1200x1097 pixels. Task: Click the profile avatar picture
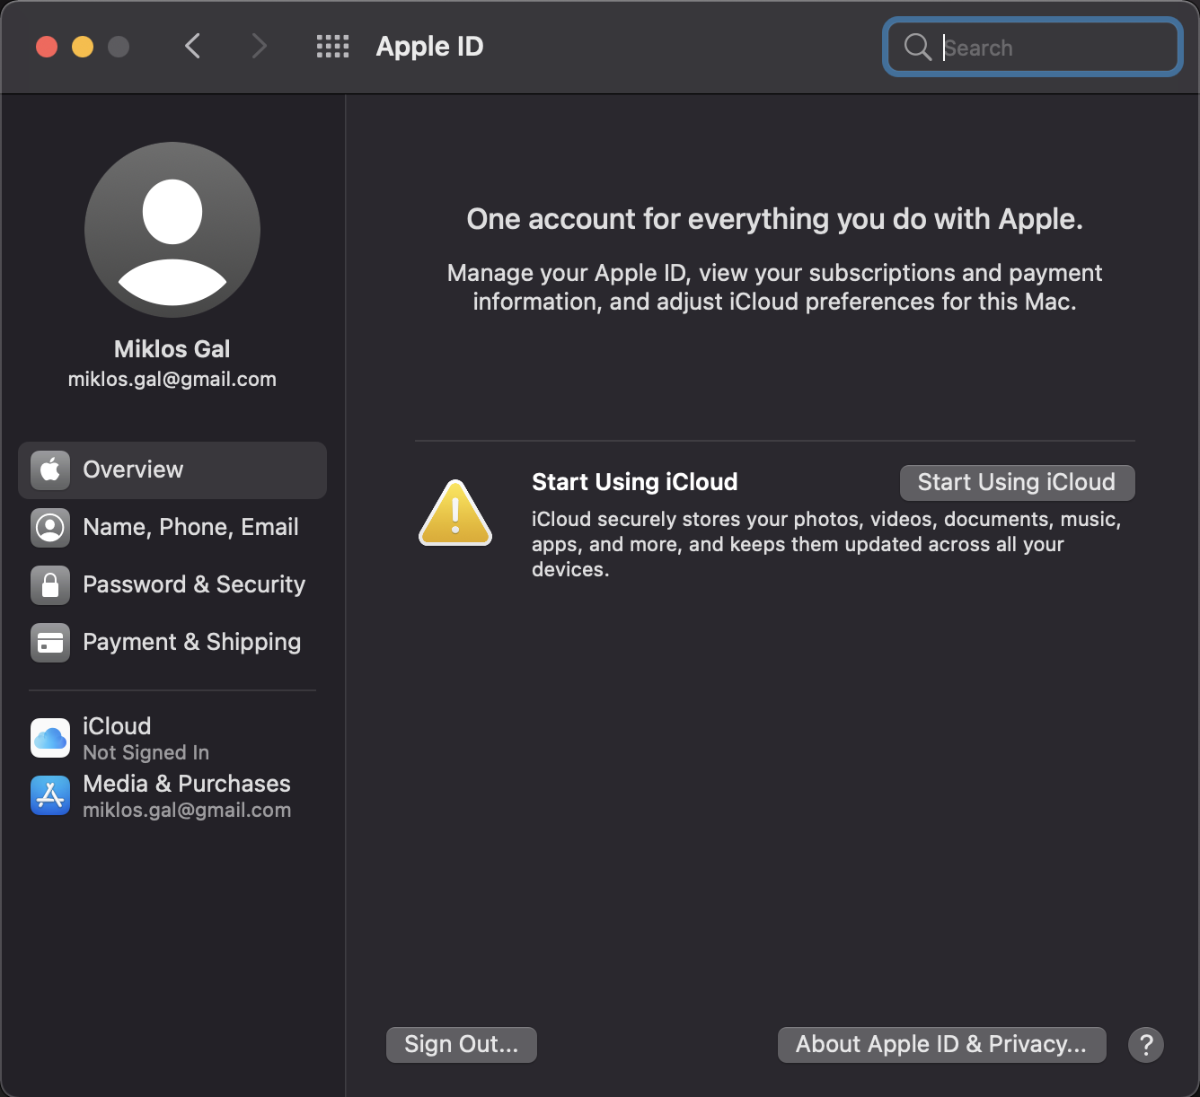pyautogui.click(x=172, y=230)
